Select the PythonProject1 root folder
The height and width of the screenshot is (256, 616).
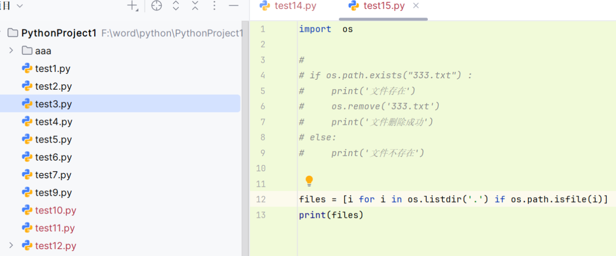pos(59,33)
